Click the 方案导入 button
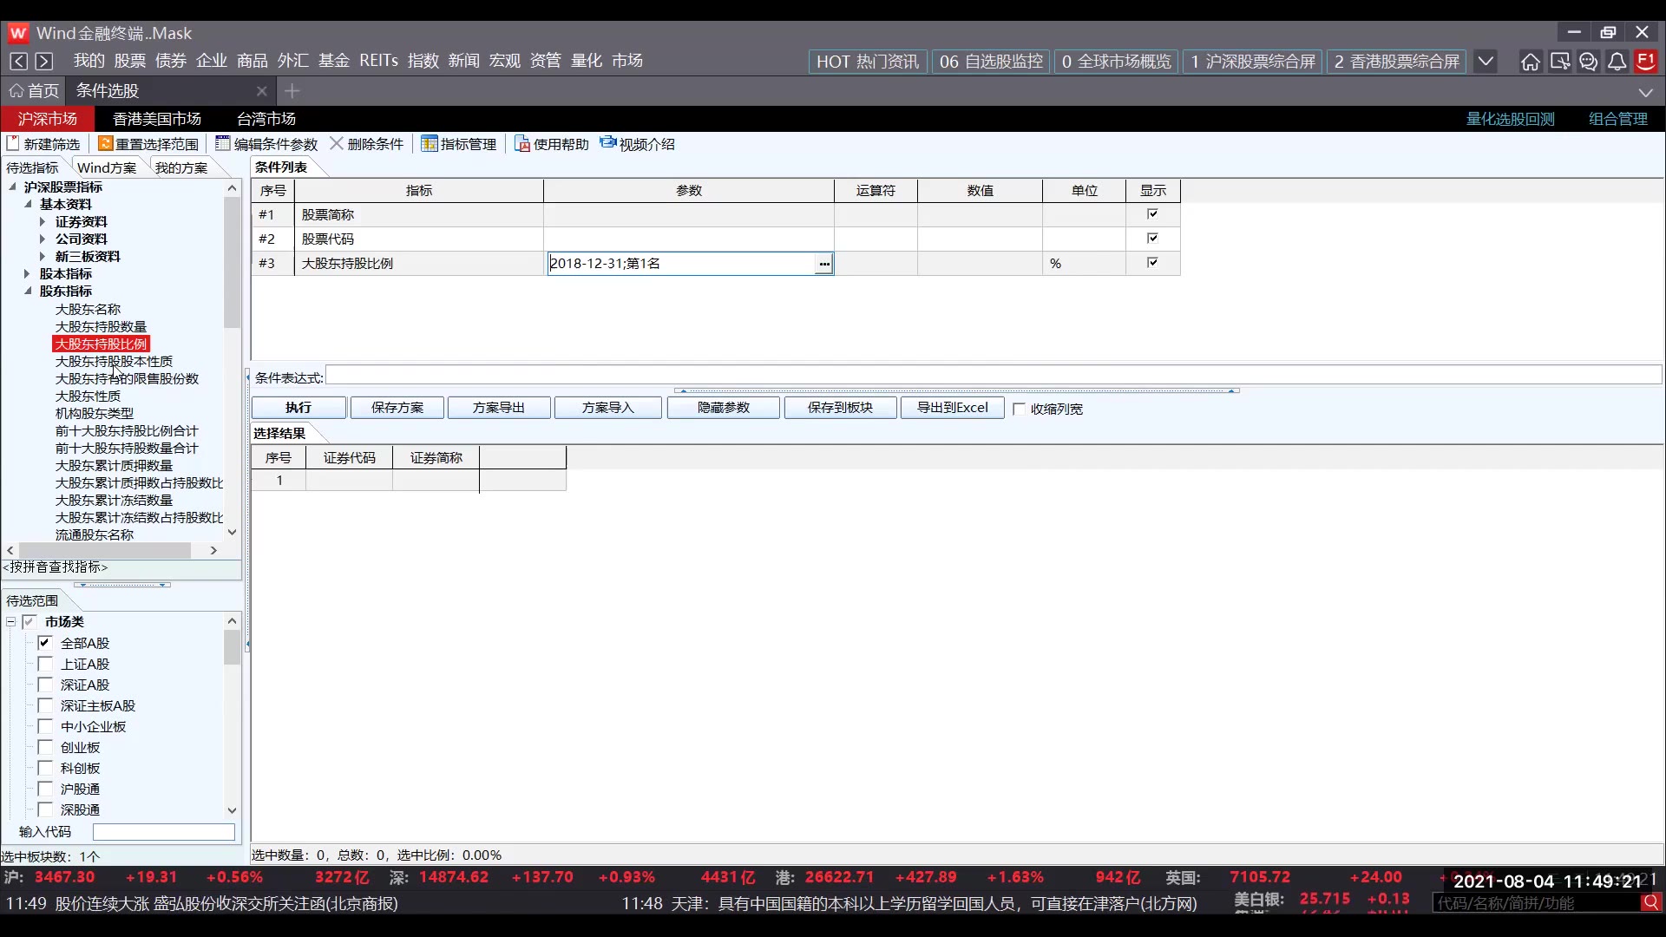 pos(608,408)
